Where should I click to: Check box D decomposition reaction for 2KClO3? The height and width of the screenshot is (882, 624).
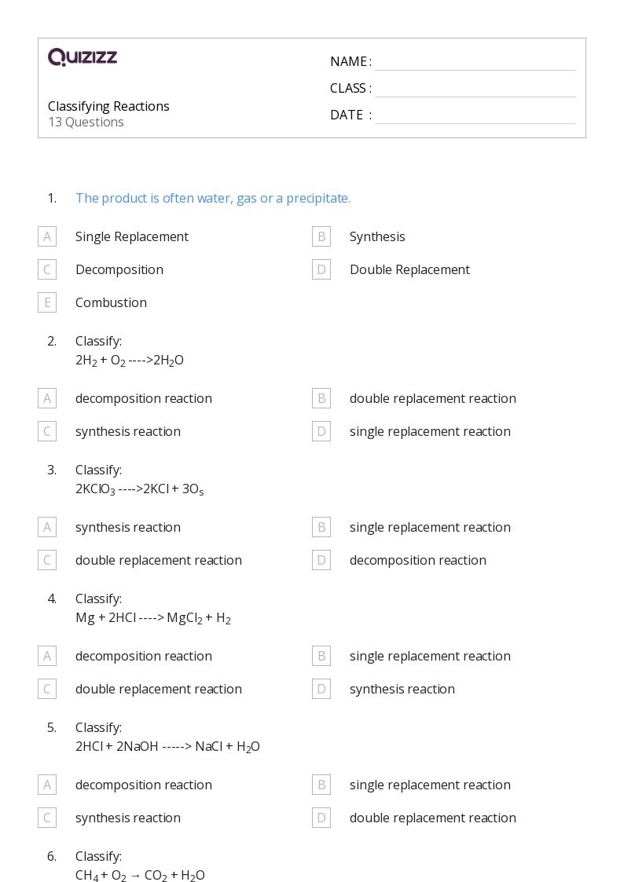(x=321, y=560)
